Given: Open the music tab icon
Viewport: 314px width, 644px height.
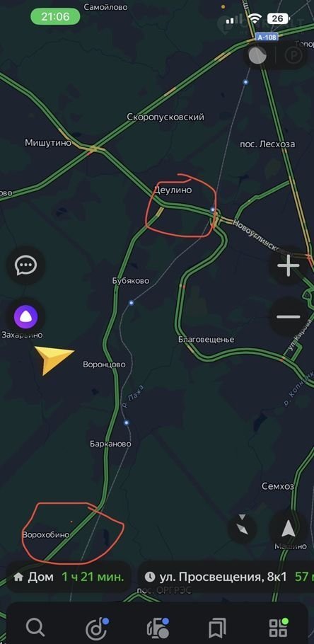Looking at the screenshot, I should [x=97, y=628].
